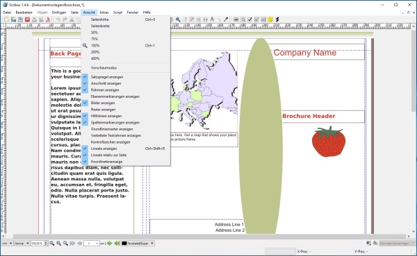The height and width of the screenshot is (256, 417).
Task: Click the New document toolbar icon
Action: 7,19
